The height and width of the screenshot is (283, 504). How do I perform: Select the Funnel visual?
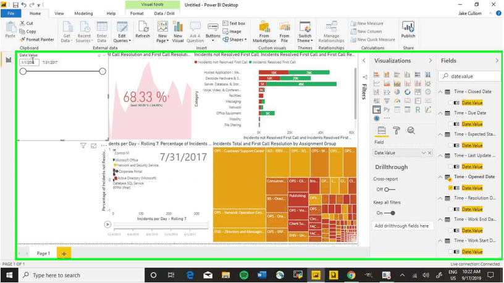[387, 100]
